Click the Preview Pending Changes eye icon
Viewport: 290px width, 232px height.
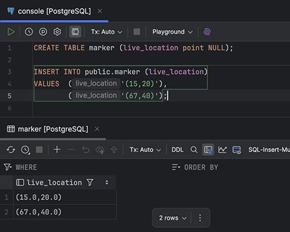pyautogui.click(x=100, y=150)
